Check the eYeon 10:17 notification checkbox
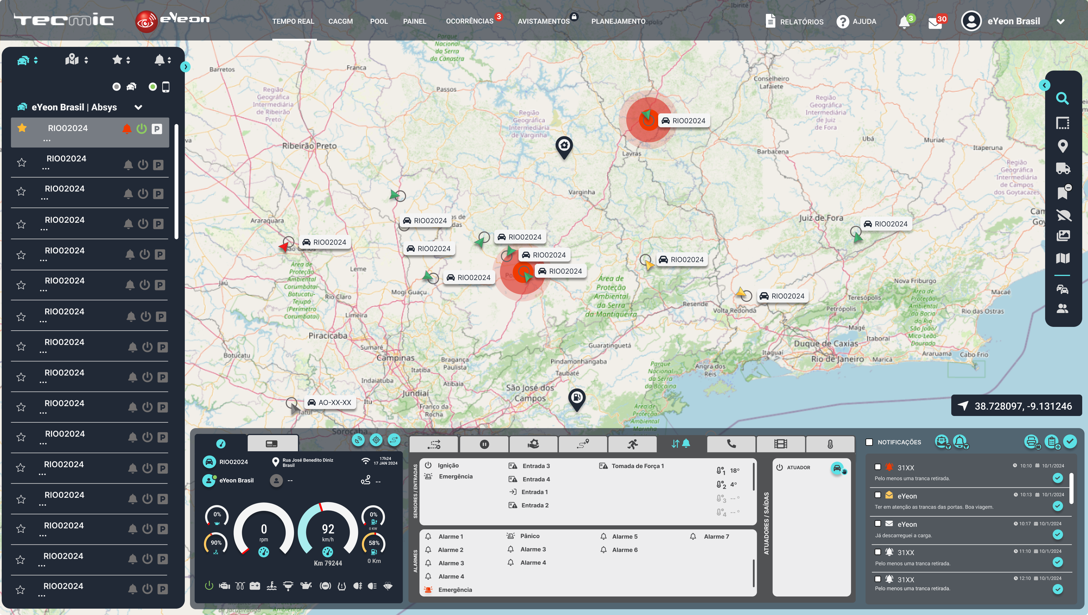Image resolution: width=1088 pixels, height=615 pixels. (x=878, y=523)
